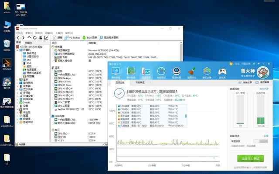Viewport: 279px width, 174px height.
Task: Click the forward arrow in AIDA64 toolbar
Action: pyautogui.click(x=23, y=38)
